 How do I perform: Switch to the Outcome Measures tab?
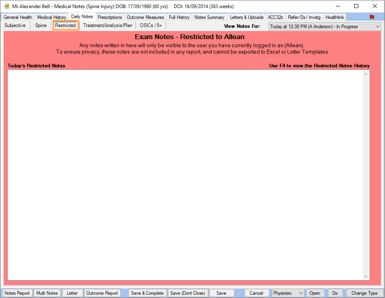(x=145, y=17)
